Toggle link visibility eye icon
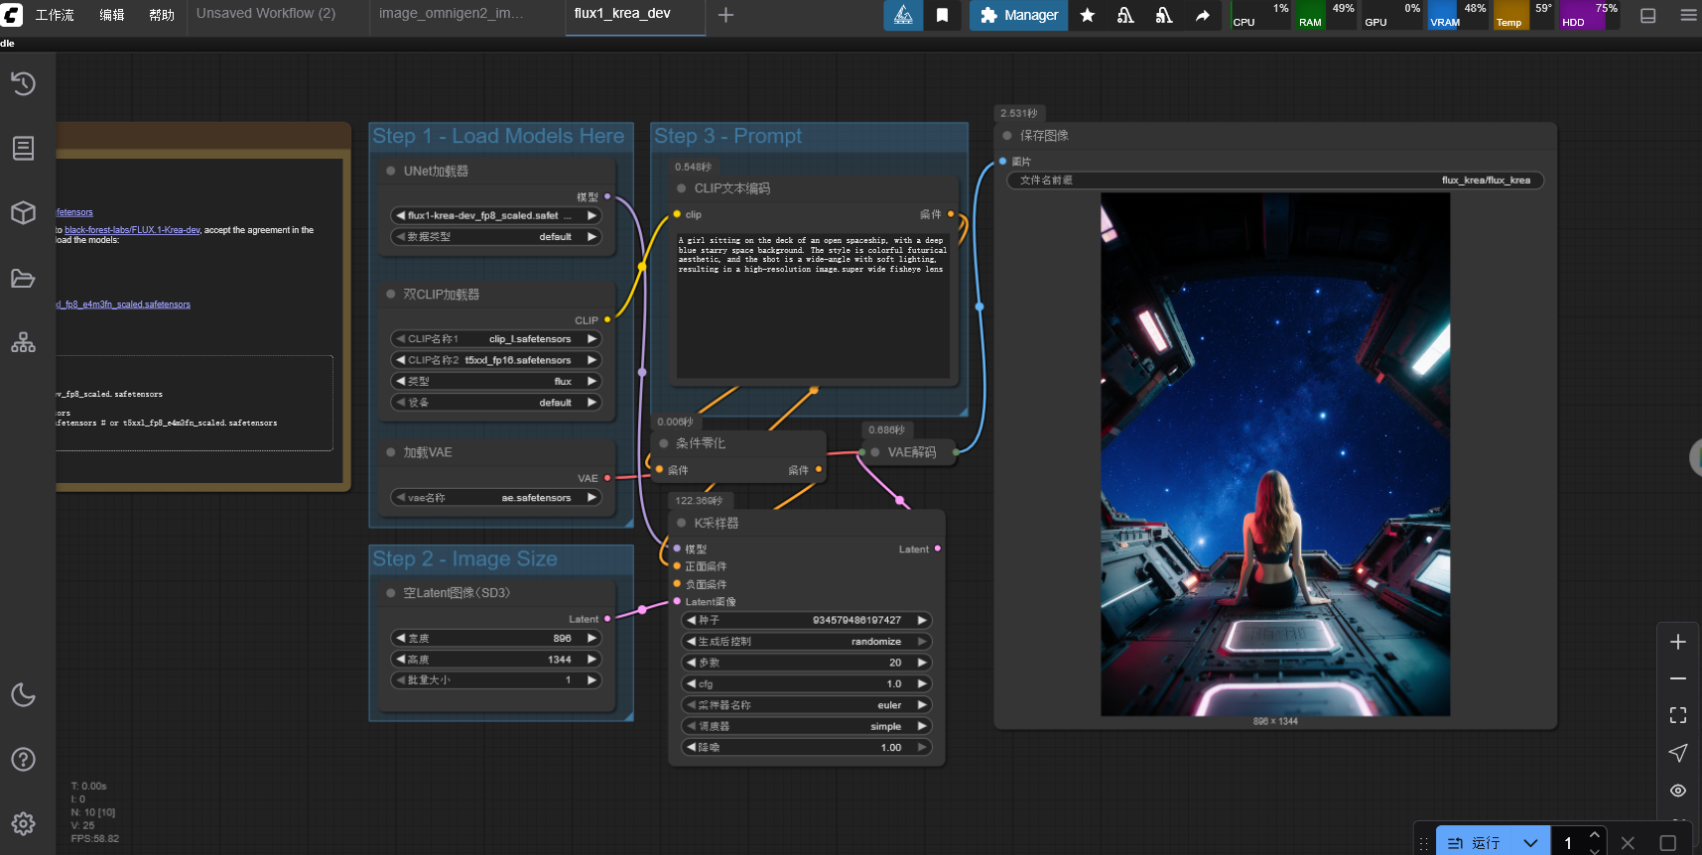Image resolution: width=1702 pixels, height=855 pixels. (1678, 791)
